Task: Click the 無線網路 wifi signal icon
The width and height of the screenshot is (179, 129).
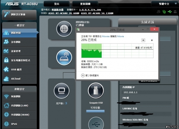Action: (x=6, y=96)
